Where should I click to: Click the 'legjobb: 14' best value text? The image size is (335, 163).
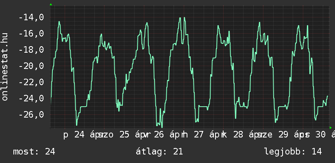click(293, 152)
